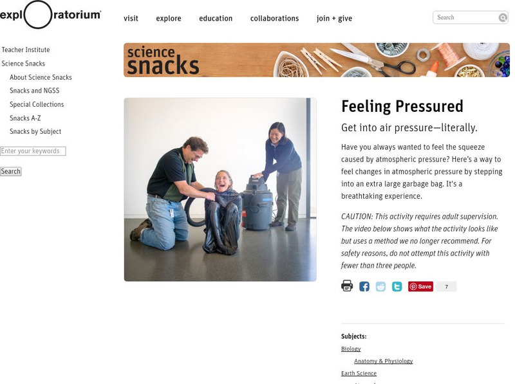The image size is (515, 384).
Task: Click the Feeling Pressured activity photo
Action: click(220, 190)
